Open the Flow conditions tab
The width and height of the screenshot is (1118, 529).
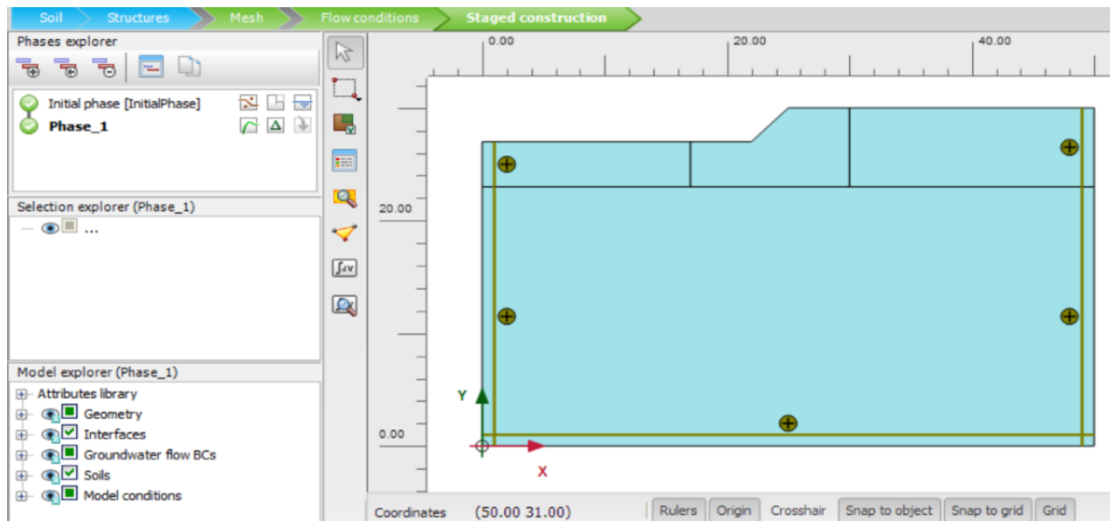(x=369, y=18)
